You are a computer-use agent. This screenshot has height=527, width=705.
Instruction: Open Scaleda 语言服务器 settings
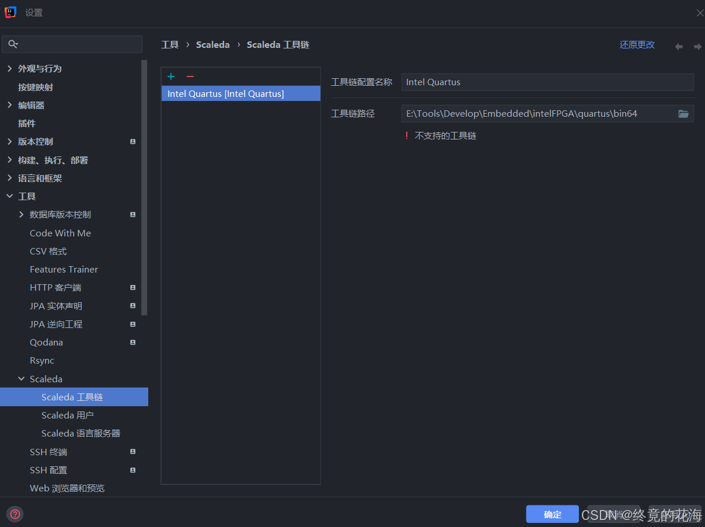pyautogui.click(x=81, y=434)
